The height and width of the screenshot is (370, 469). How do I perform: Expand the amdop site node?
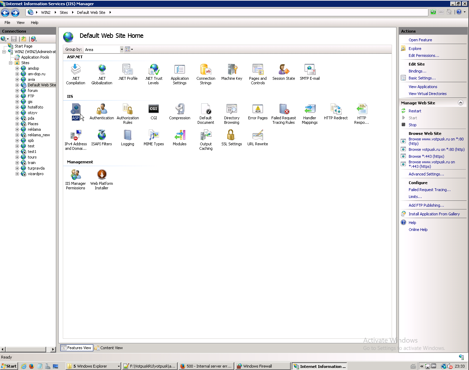pos(17,68)
